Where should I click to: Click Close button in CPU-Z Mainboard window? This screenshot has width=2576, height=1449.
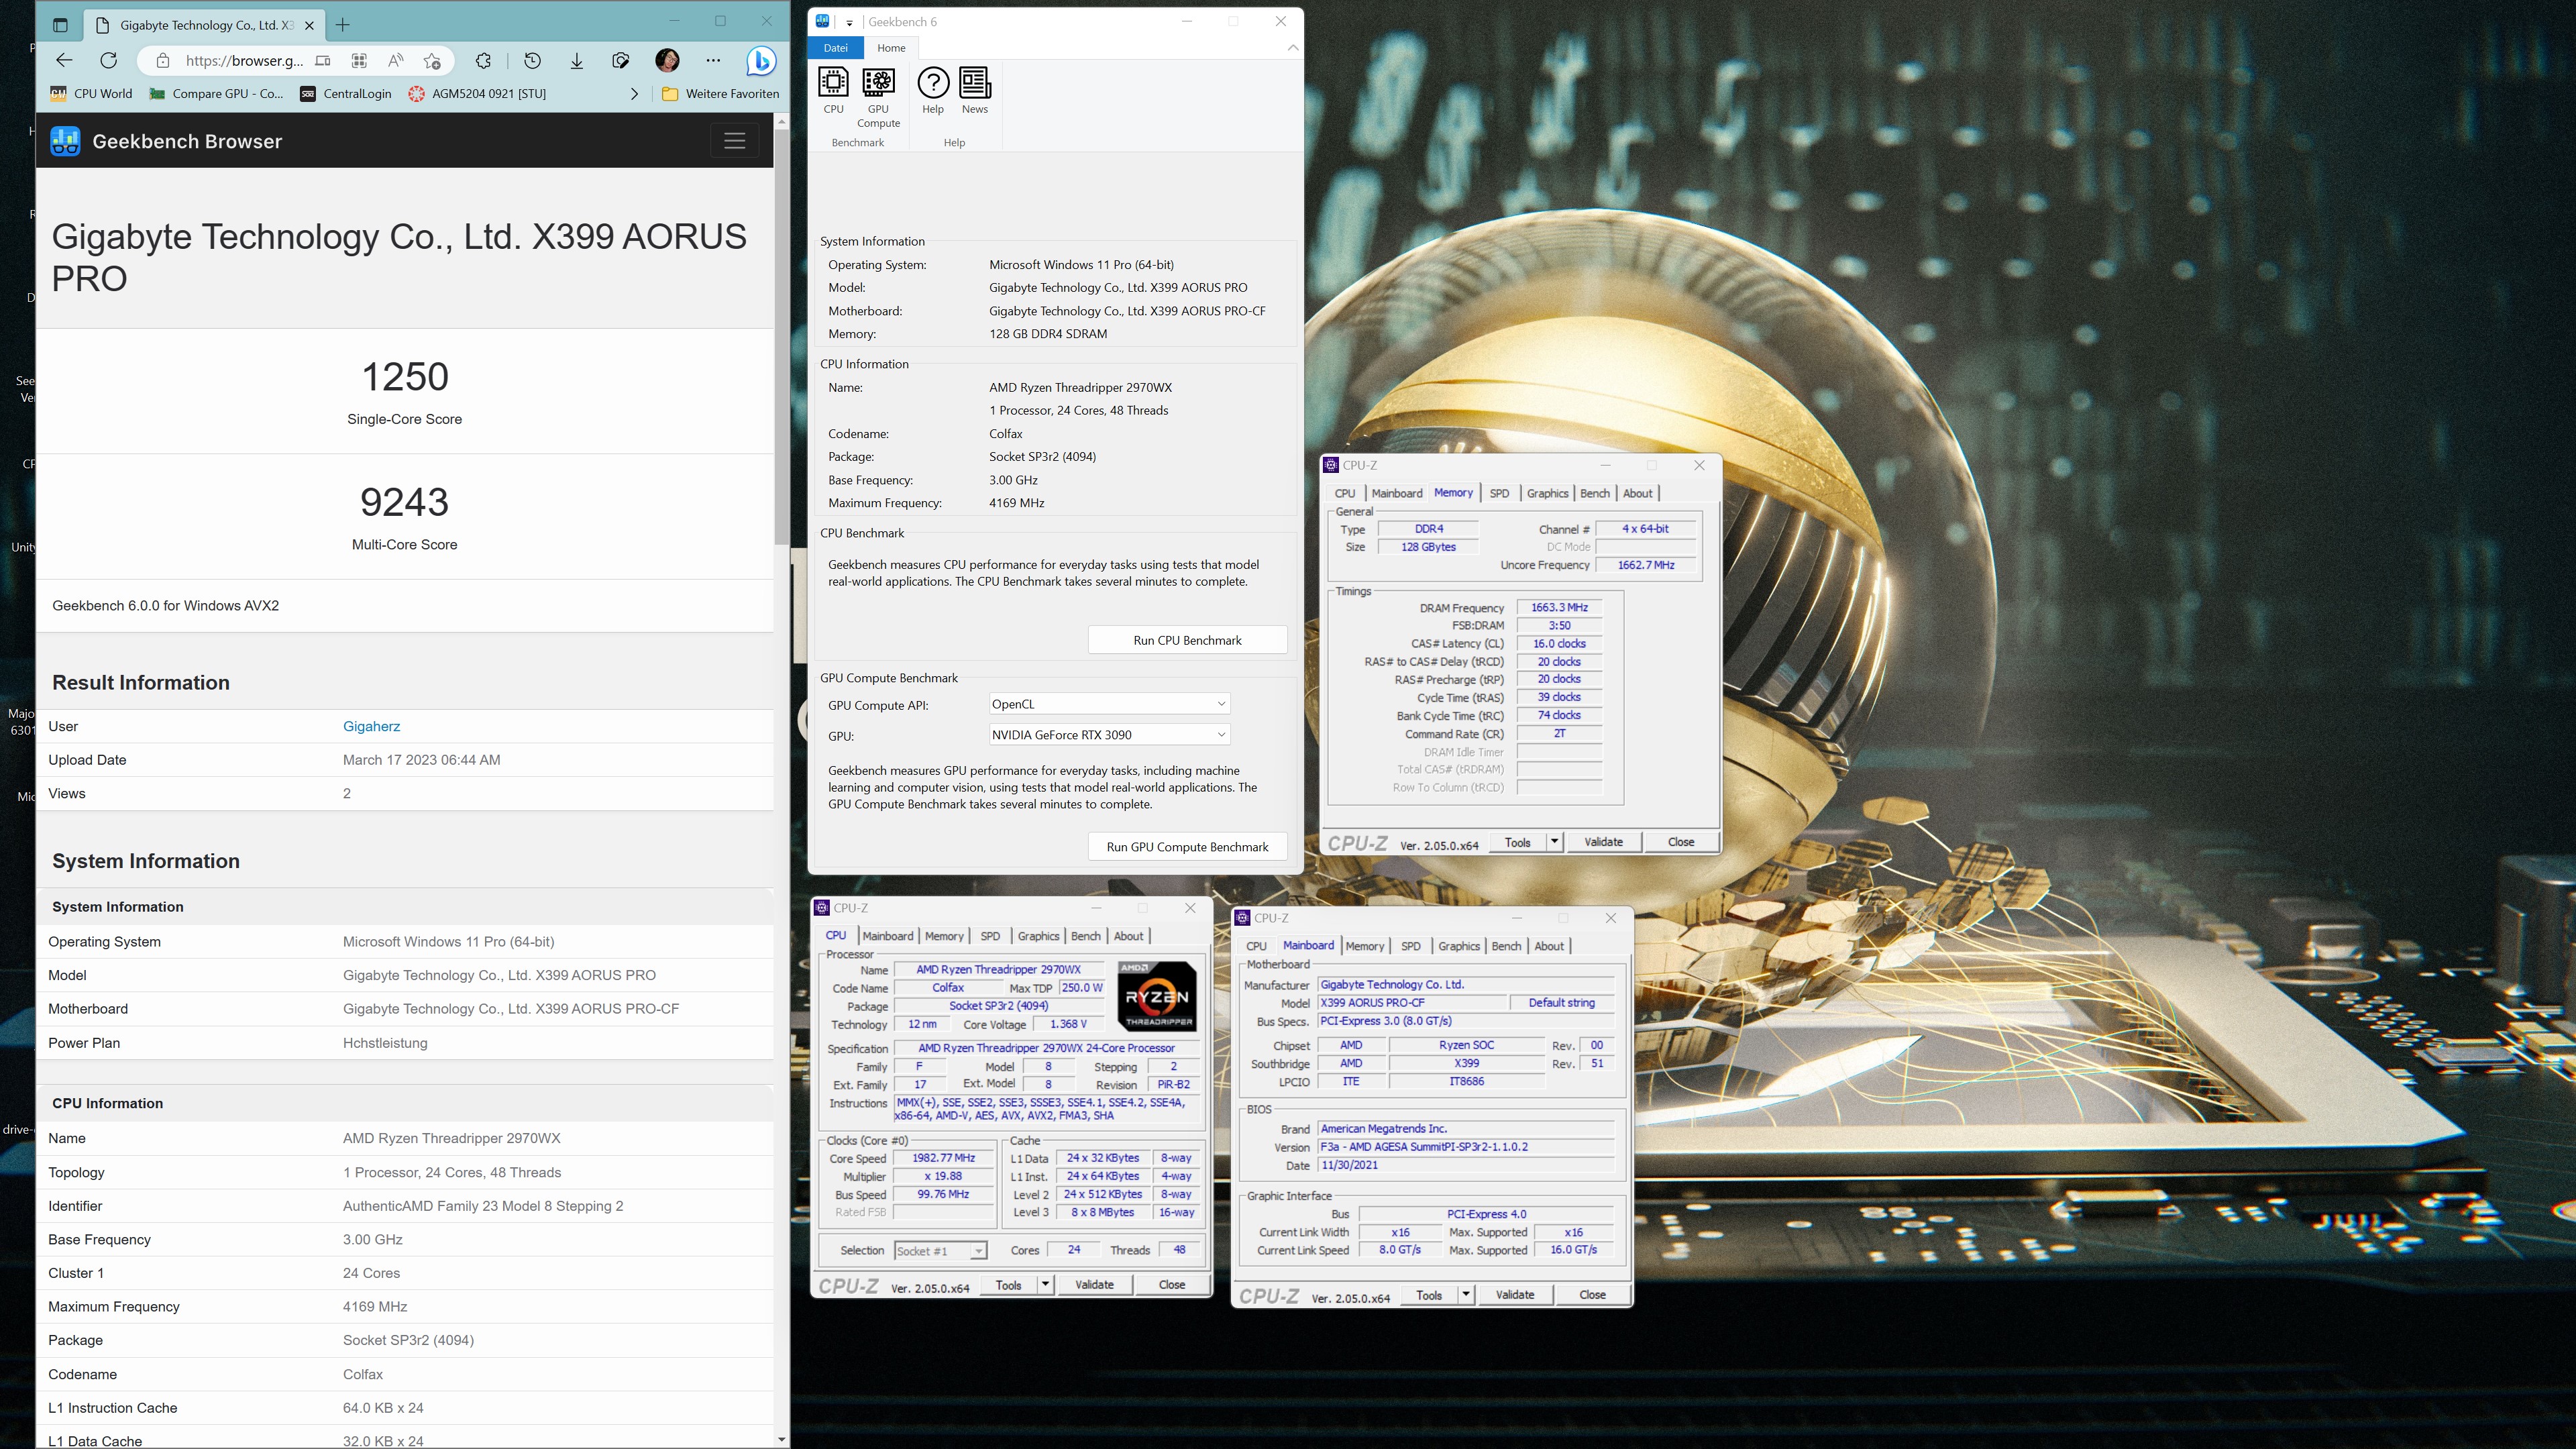[1592, 1294]
